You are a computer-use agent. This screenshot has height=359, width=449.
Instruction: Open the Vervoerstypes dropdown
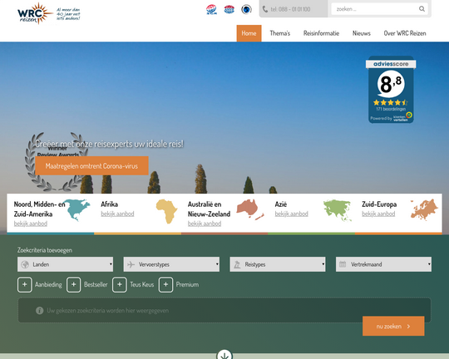point(171,264)
